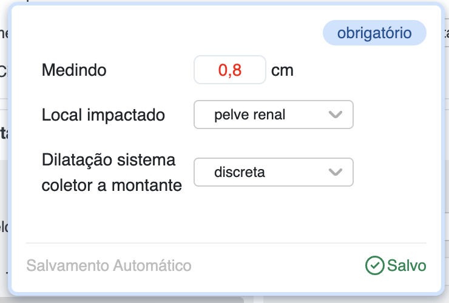Click the divider line above the footer
Image resolution: width=449 pixels, height=303 pixels.
click(x=226, y=243)
